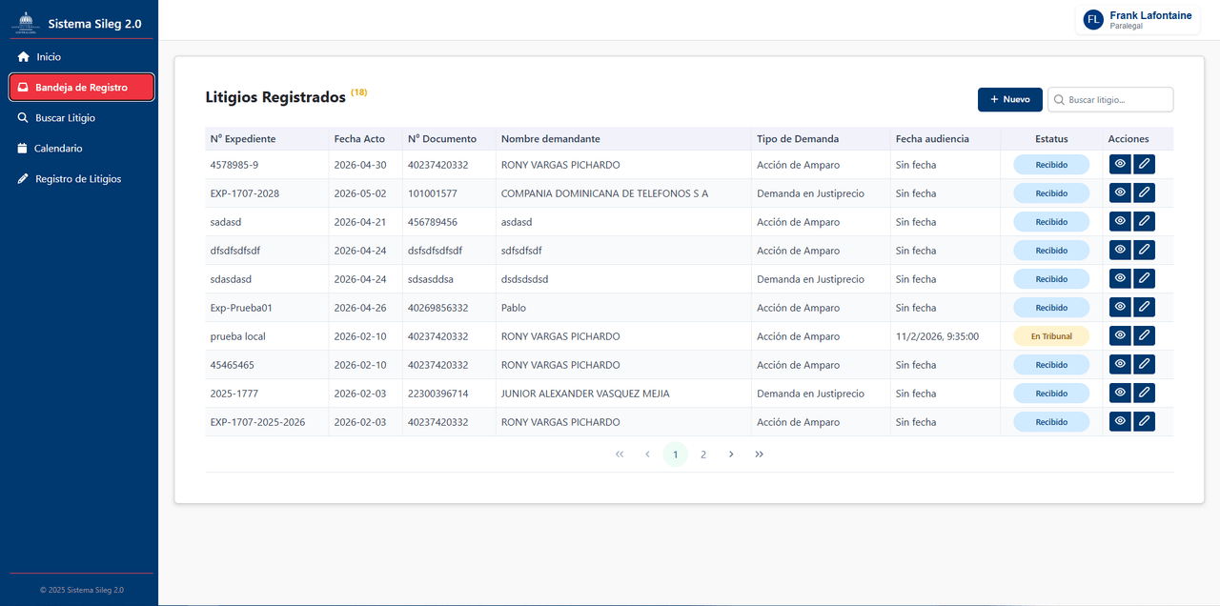Click the Estatus column header
Viewport: 1220px width, 606px height.
coord(1051,139)
